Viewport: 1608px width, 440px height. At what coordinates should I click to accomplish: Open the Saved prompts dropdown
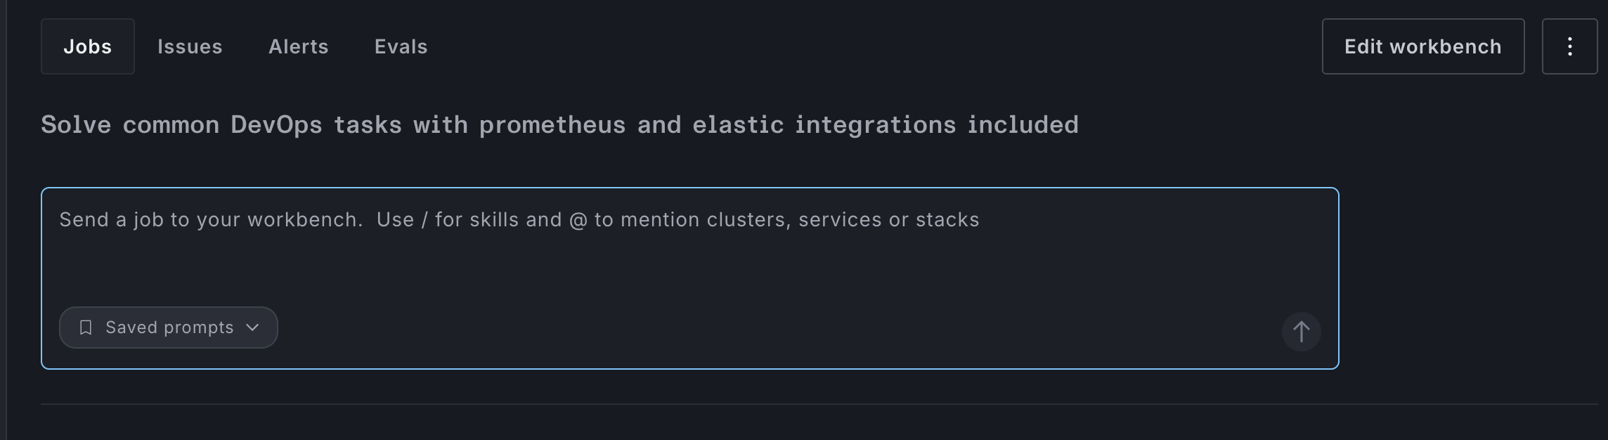169,328
